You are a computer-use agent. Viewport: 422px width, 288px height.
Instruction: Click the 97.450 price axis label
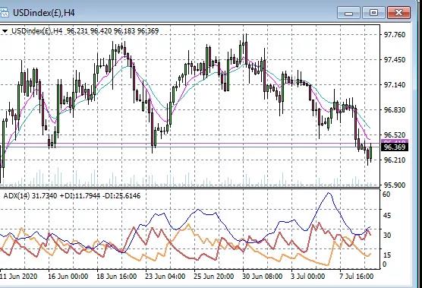point(394,60)
